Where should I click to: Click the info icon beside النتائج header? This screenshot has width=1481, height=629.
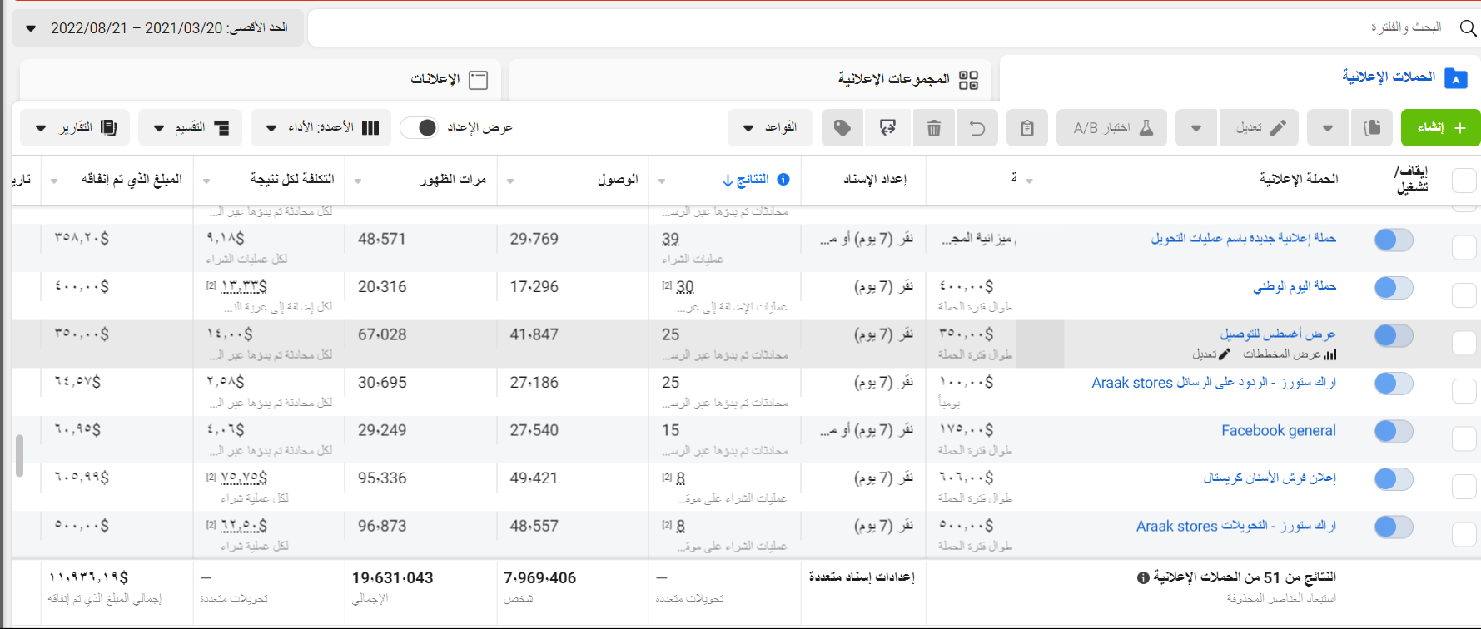point(783,180)
